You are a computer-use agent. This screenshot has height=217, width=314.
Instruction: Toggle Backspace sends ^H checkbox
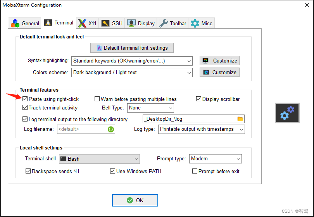(28, 171)
